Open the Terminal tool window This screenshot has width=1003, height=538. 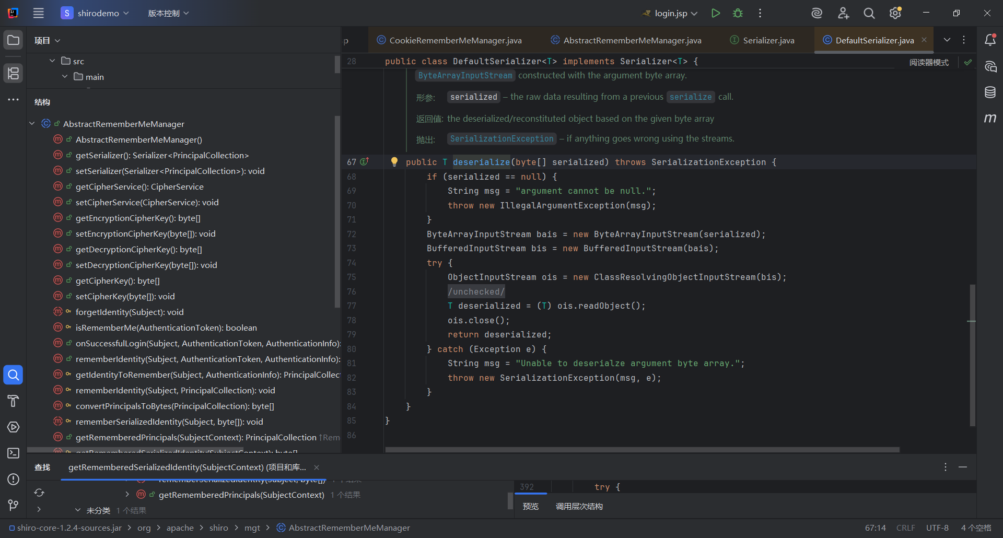(x=13, y=453)
